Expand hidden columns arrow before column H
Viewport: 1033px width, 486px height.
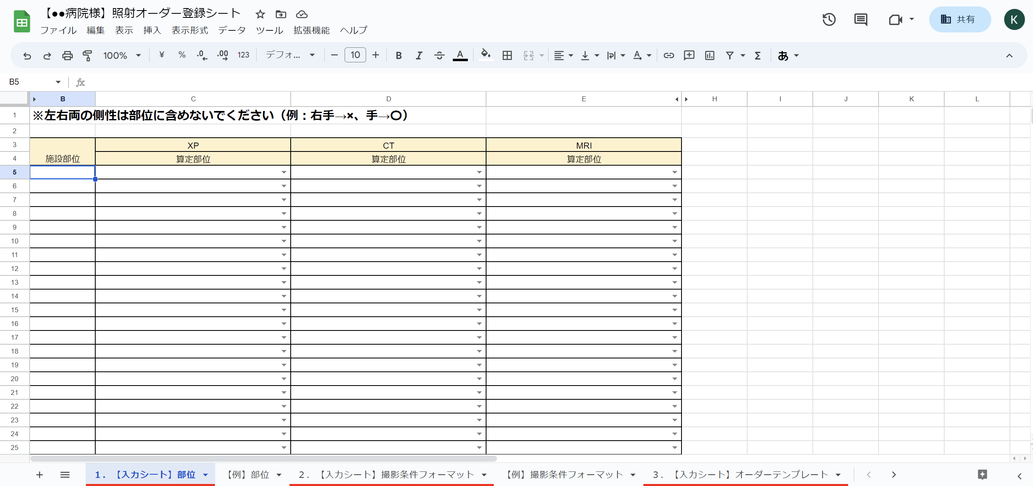click(x=686, y=99)
